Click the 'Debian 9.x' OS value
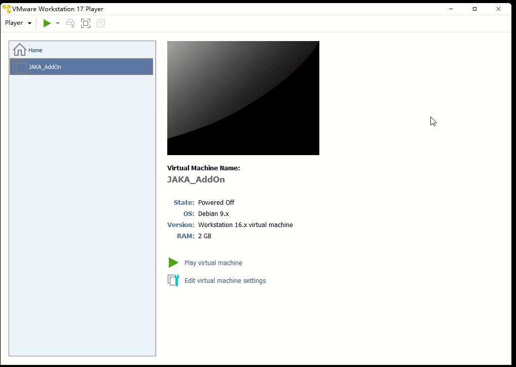The image size is (516, 367). (213, 213)
